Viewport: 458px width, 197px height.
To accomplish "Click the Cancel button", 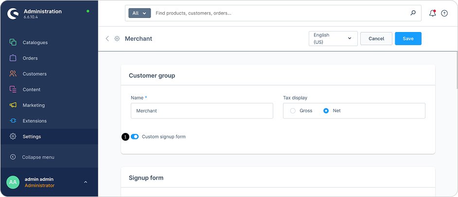I will click(x=376, y=38).
